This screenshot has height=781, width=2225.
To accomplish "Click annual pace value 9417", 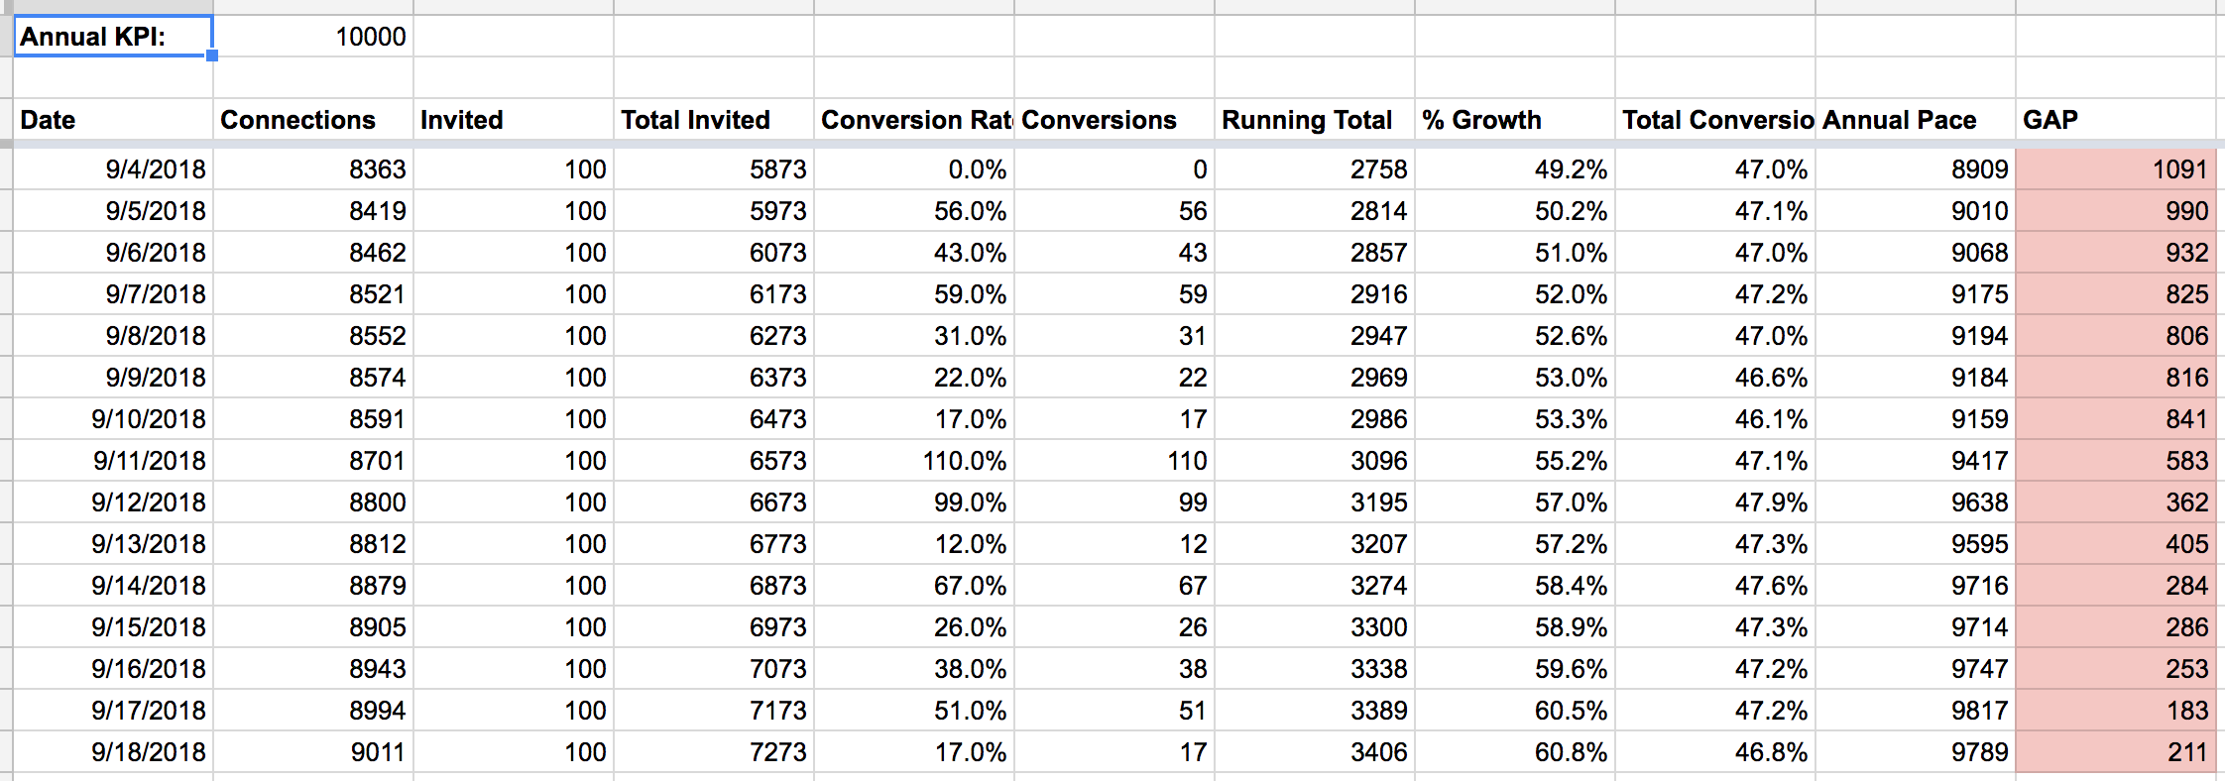I will point(1916,461).
